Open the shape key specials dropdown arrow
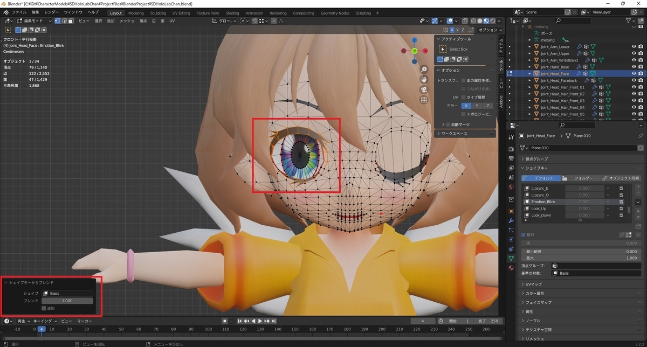This screenshot has height=347, width=647. click(x=638, y=202)
